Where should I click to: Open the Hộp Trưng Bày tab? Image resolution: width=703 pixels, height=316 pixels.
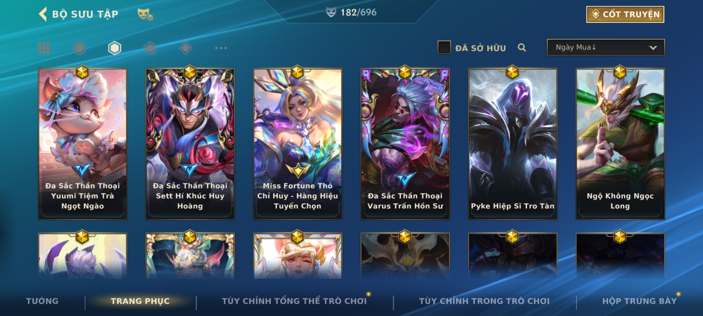(639, 301)
